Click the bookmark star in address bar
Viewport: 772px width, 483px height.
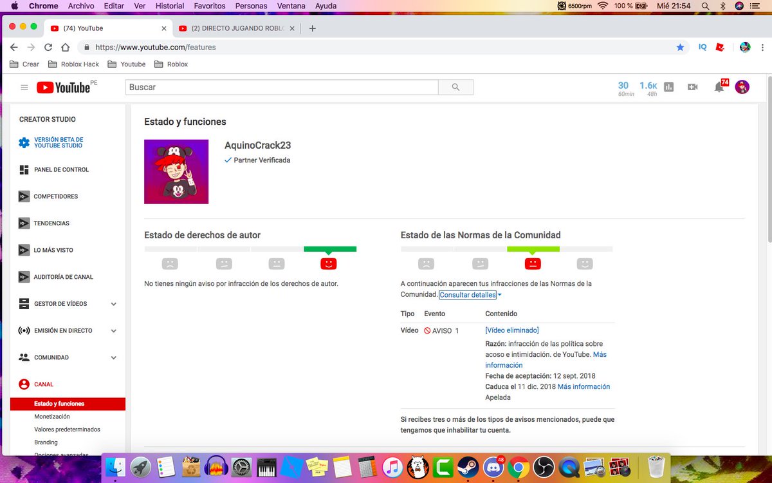pyautogui.click(x=680, y=47)
